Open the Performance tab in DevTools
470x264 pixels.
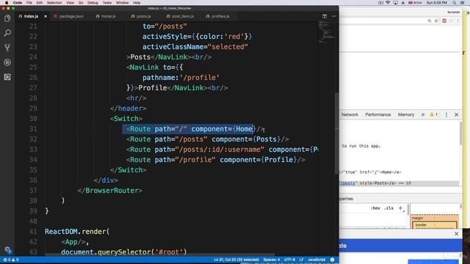(x=377, y=114)
